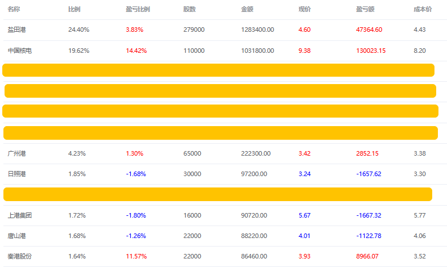
Task: Click the 110000 shares cell
Action: point(194,51)
